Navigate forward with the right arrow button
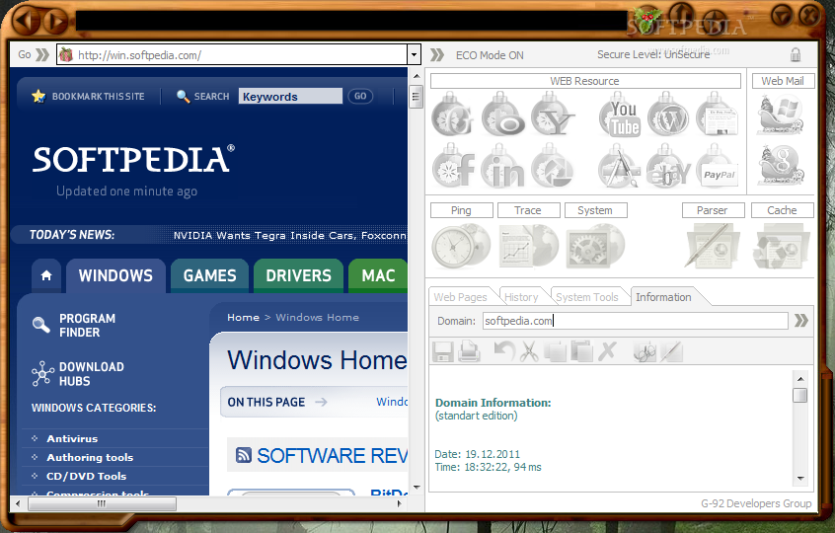Viewport: 835px width, 533px height. [54, 21]
